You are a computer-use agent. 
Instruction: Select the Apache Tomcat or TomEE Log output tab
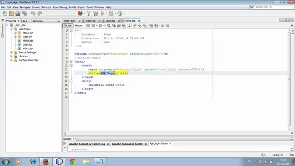tap(87, 144)
